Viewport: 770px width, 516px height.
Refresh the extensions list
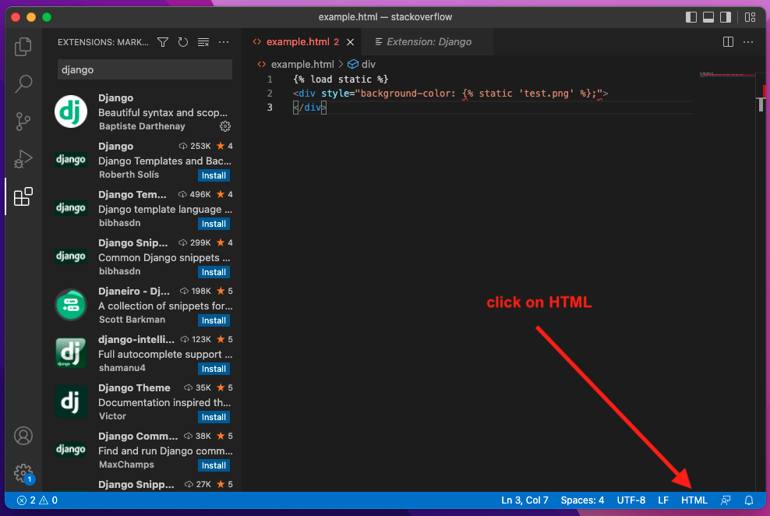[x=183, y=42]
